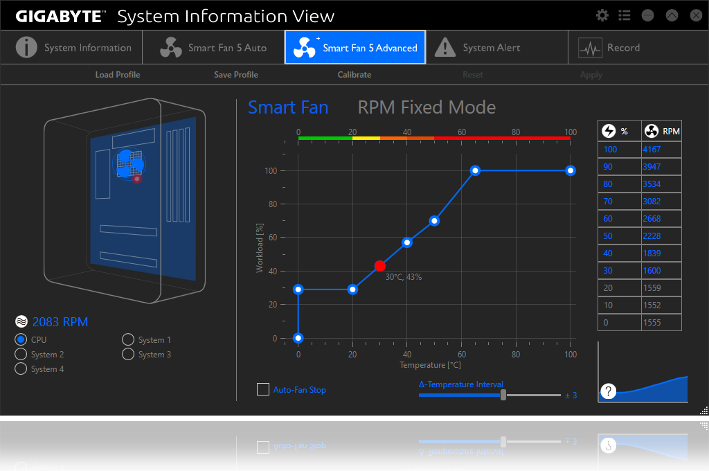Click the question mark on the fan curve preview

(x=608, y=391)
